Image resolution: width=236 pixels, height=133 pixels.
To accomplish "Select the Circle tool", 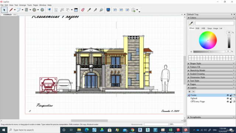I will (x=34, y=10).
